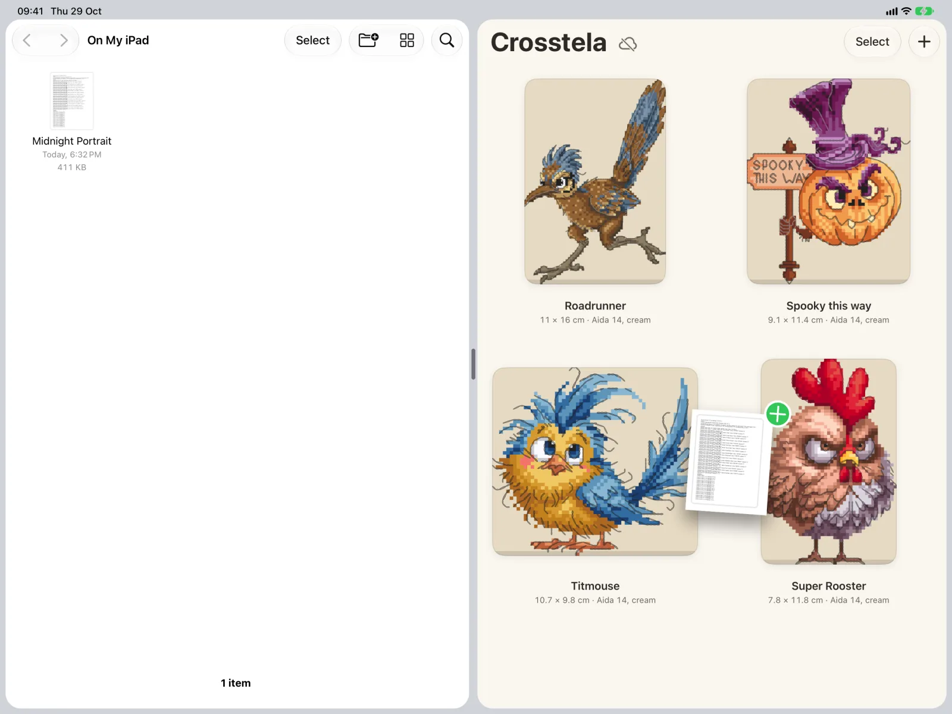The image size is (952, 714).
Task: Tap the Super Rooster pattern title
Action: [x=829, y=586]
